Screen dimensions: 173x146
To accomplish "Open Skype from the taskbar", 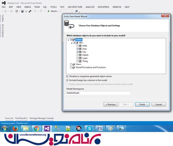I will (89, 129).
